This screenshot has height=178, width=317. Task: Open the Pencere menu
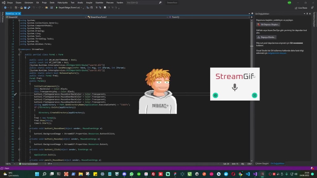click(x=110, y=3)
